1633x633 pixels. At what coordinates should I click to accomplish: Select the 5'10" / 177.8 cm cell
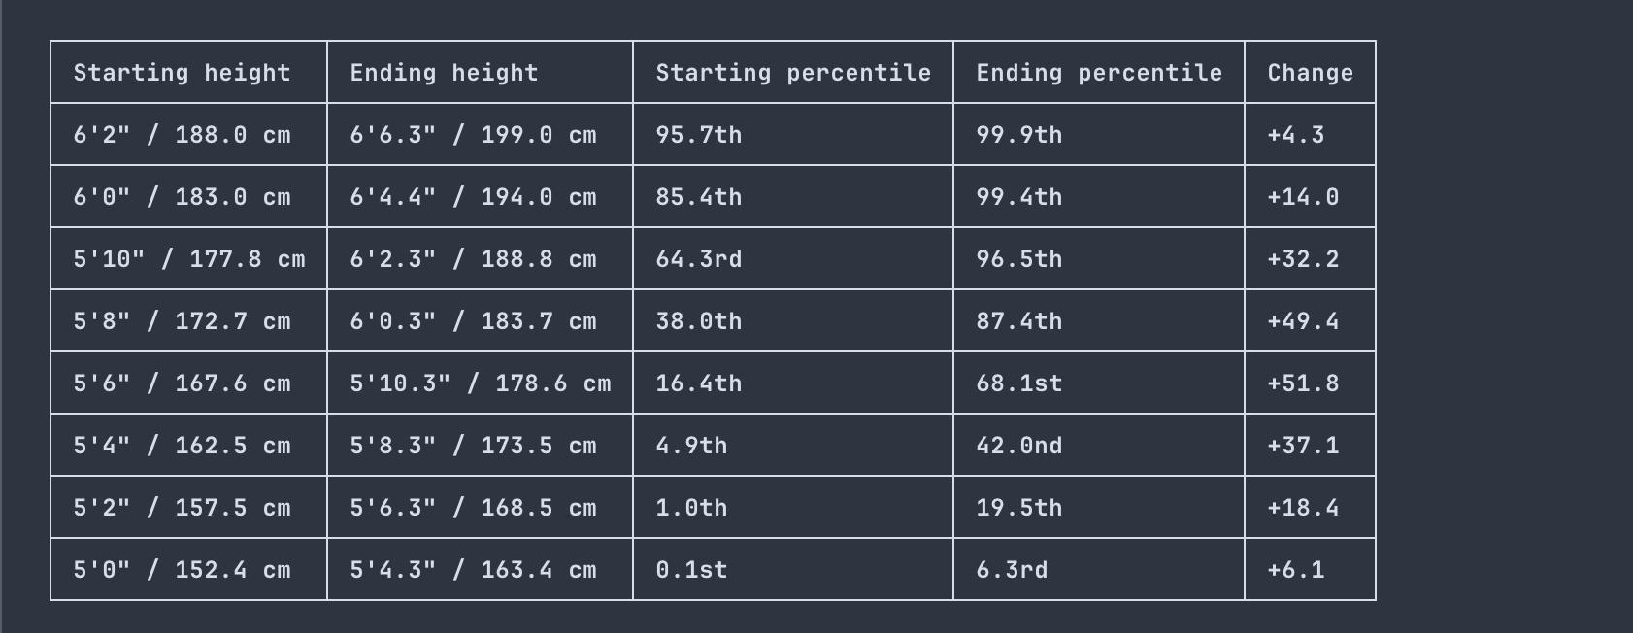click(189, 259)
